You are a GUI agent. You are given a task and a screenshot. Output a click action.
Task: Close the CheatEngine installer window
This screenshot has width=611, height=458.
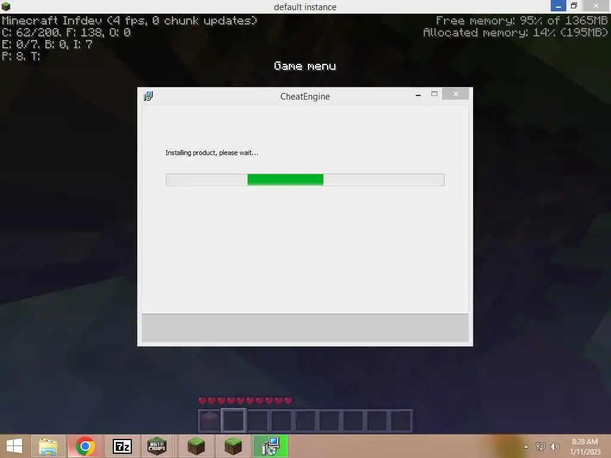[455, 94]
